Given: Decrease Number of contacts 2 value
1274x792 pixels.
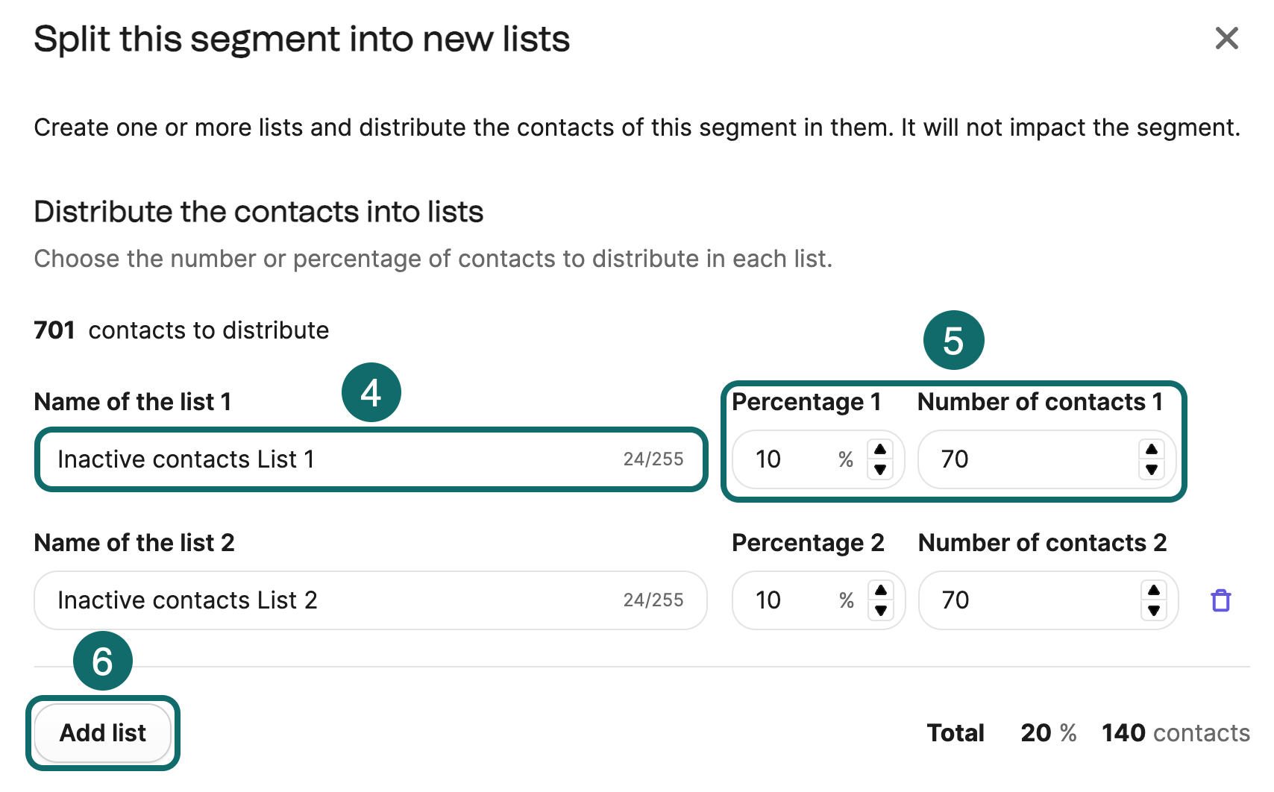Looking at the screenshot, I should 1154,611.
